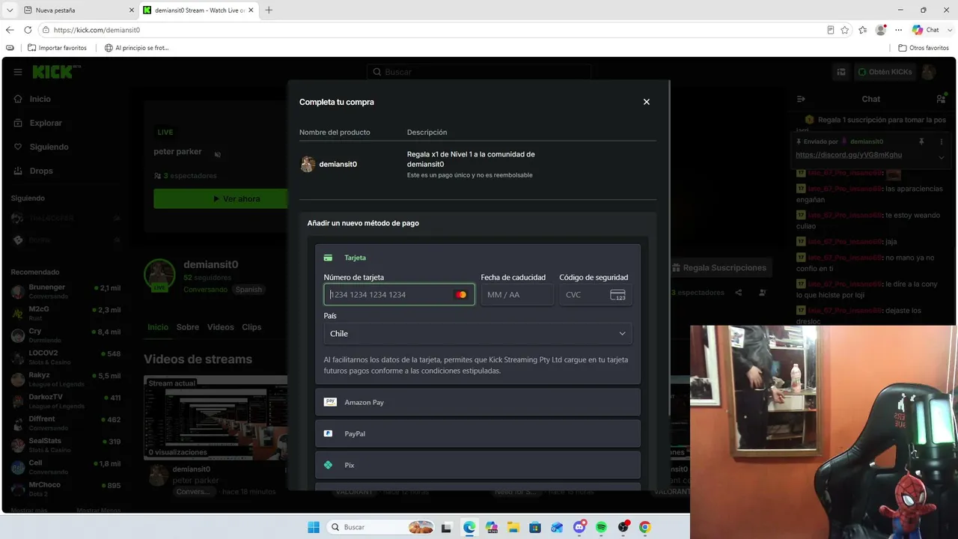Open the Kick search box
Screen dimensions: 958x539
pyautogui.click(x=479, y=72)
